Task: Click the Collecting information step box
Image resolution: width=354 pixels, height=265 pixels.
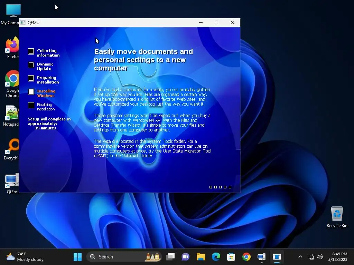Action: [x=31, y=51]
